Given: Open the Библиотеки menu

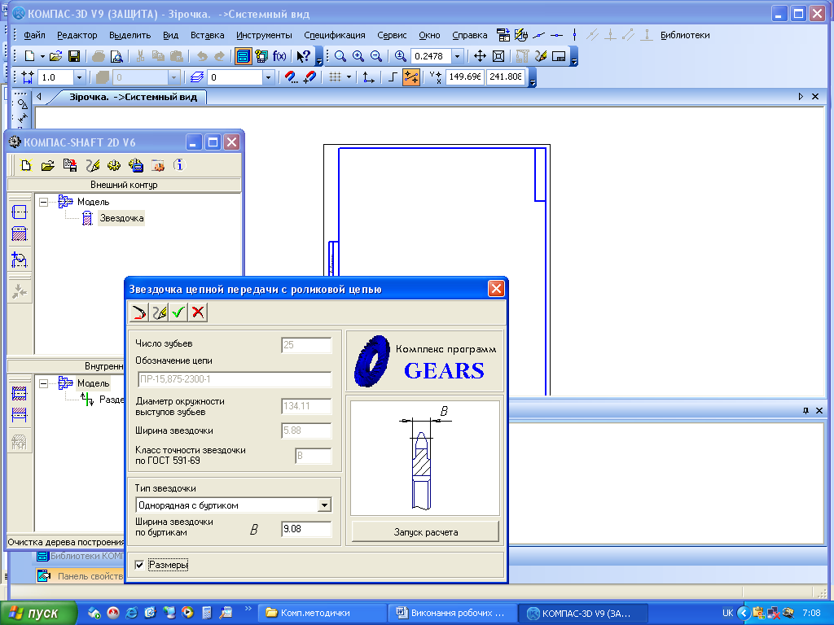Looking at the screenshot, I should (685, 35).
